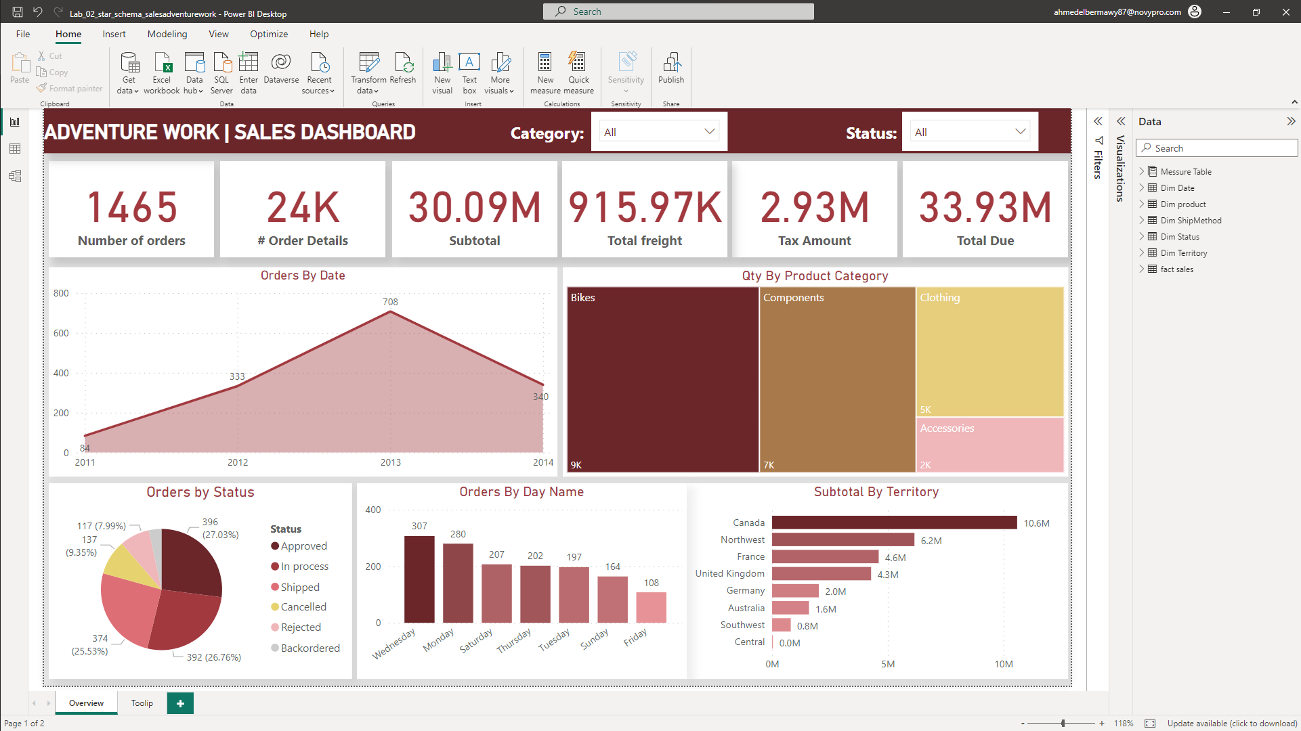This screenshot has width=1301, height=731.
Task: Click the zoom level slider
Action: click(x=1063, y=724)
